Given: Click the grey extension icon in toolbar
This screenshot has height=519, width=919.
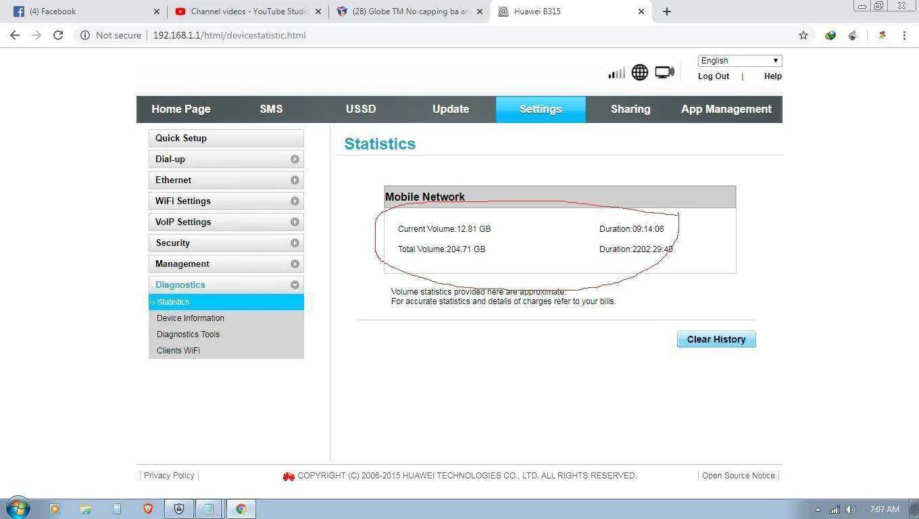Looking at the screenshot, I should [853, 35].
